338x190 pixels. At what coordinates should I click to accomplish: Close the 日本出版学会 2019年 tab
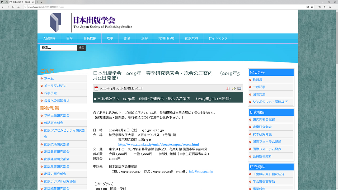pyautogui.click(x=33, y=2)
